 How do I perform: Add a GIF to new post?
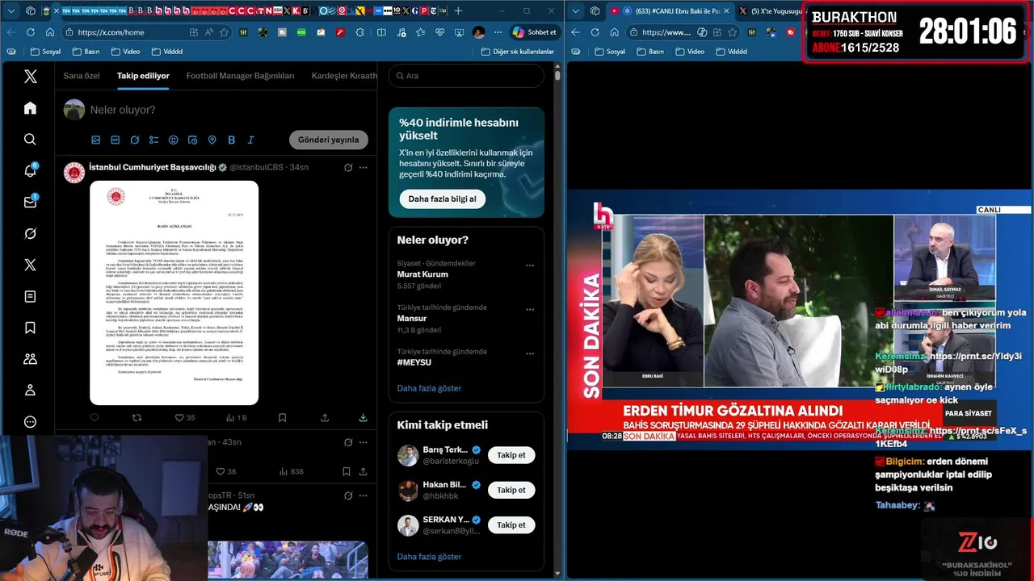point(115,140)
